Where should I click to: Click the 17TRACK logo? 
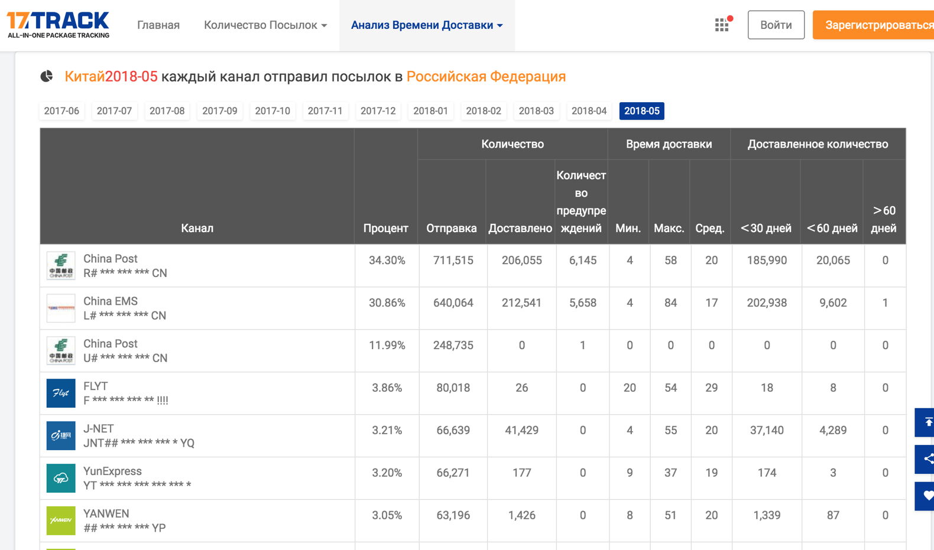point(58,25)
